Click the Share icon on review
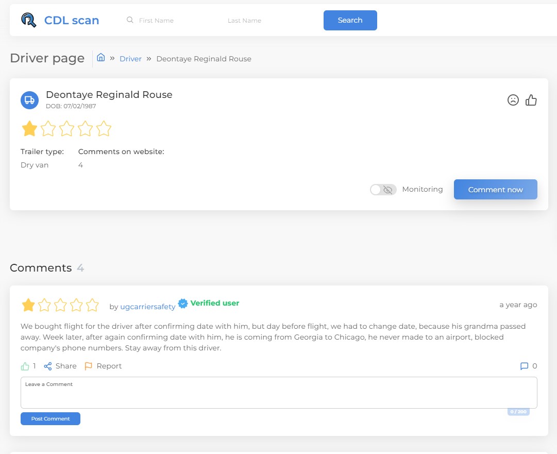 [48, 366]
